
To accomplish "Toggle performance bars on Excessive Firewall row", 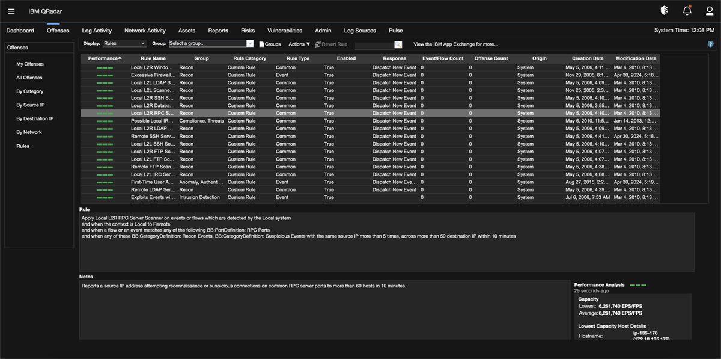I will pyautogui.click(x=105, y=75).
